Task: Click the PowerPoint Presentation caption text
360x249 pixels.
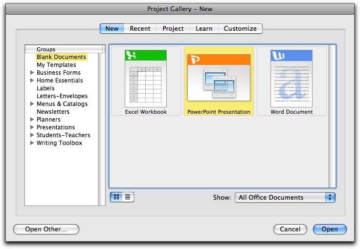Action: point(219,112)
